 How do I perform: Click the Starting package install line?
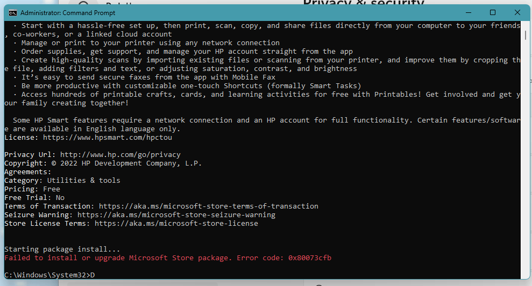click(x=62, y=249)
